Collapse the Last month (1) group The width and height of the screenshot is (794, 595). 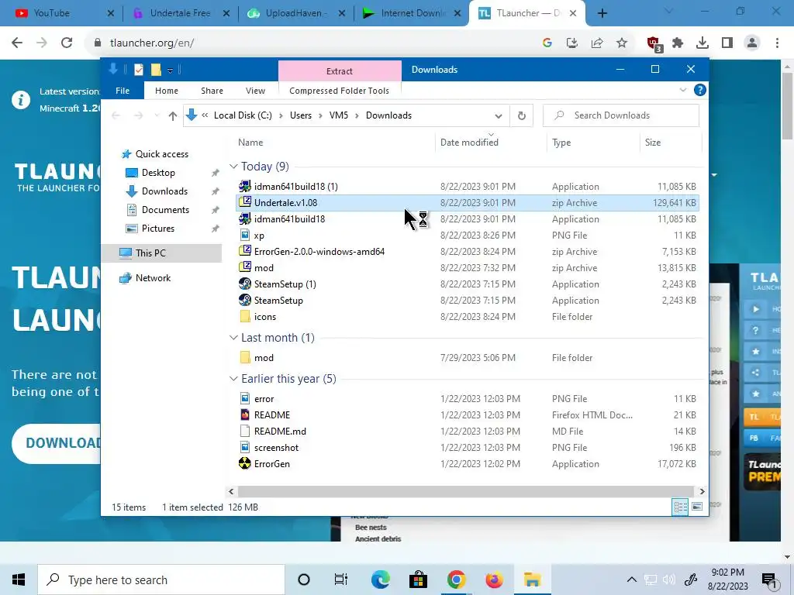point(233,338)
